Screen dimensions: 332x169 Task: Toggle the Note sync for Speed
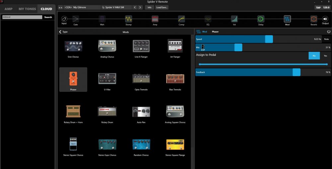pyautogui.click(x=326, y=39)
